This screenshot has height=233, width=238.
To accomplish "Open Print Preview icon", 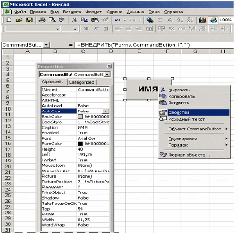I will [x=52, y=20].
